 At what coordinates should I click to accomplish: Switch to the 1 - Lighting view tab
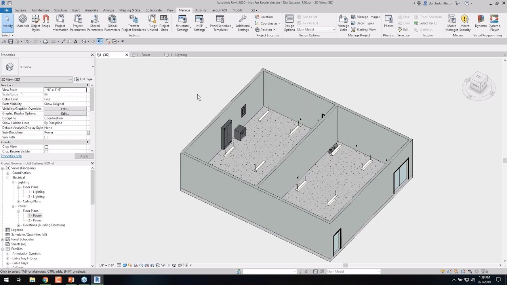tap(179, 55)
